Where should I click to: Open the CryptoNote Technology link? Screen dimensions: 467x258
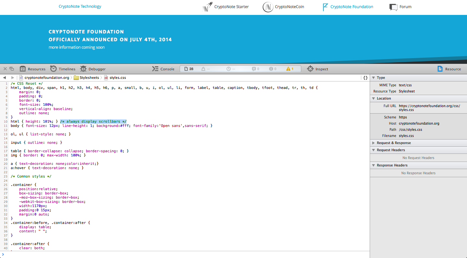(x=80, y=6)
